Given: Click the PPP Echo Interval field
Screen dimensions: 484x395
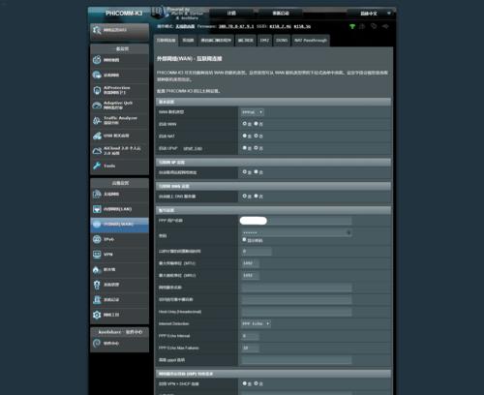Looking at the screenshot, I should click(x=250, y=336).
